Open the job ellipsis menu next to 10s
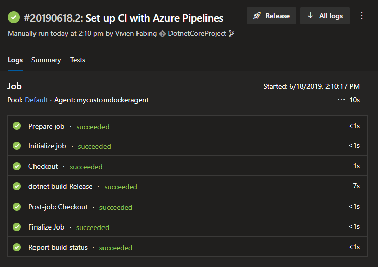 pos(341,99)
